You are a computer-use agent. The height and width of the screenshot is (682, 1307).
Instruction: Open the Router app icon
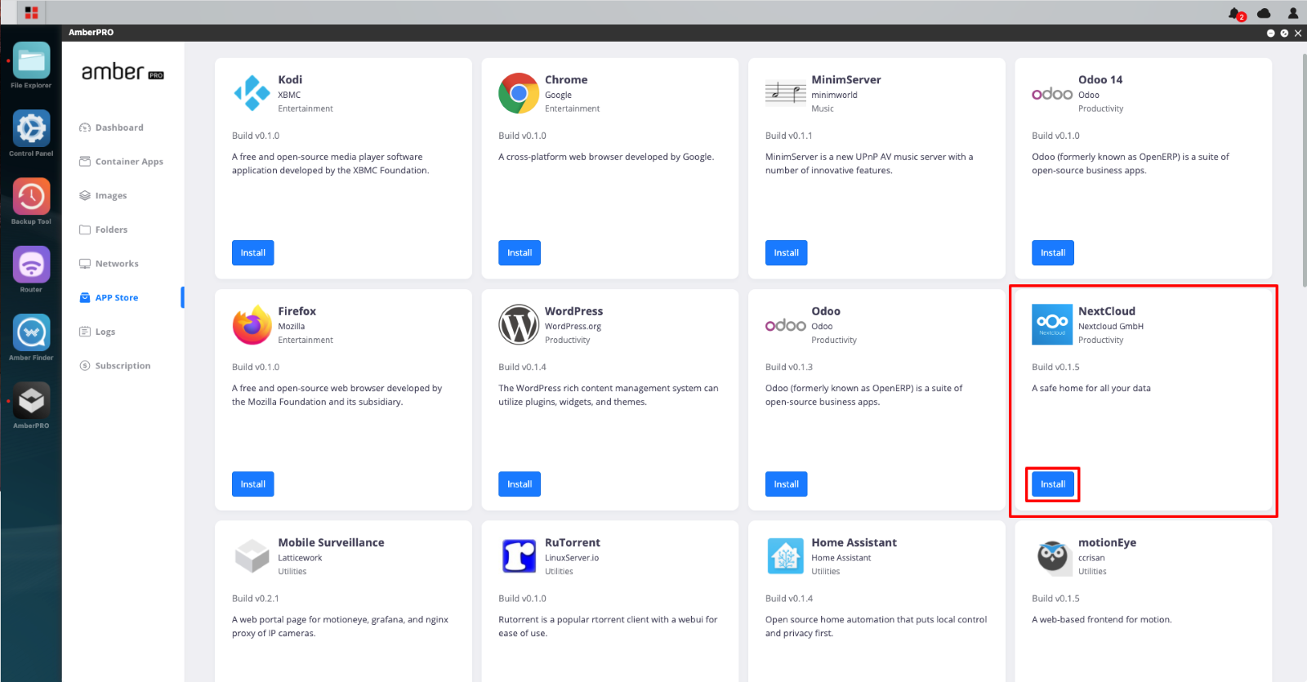31,265
